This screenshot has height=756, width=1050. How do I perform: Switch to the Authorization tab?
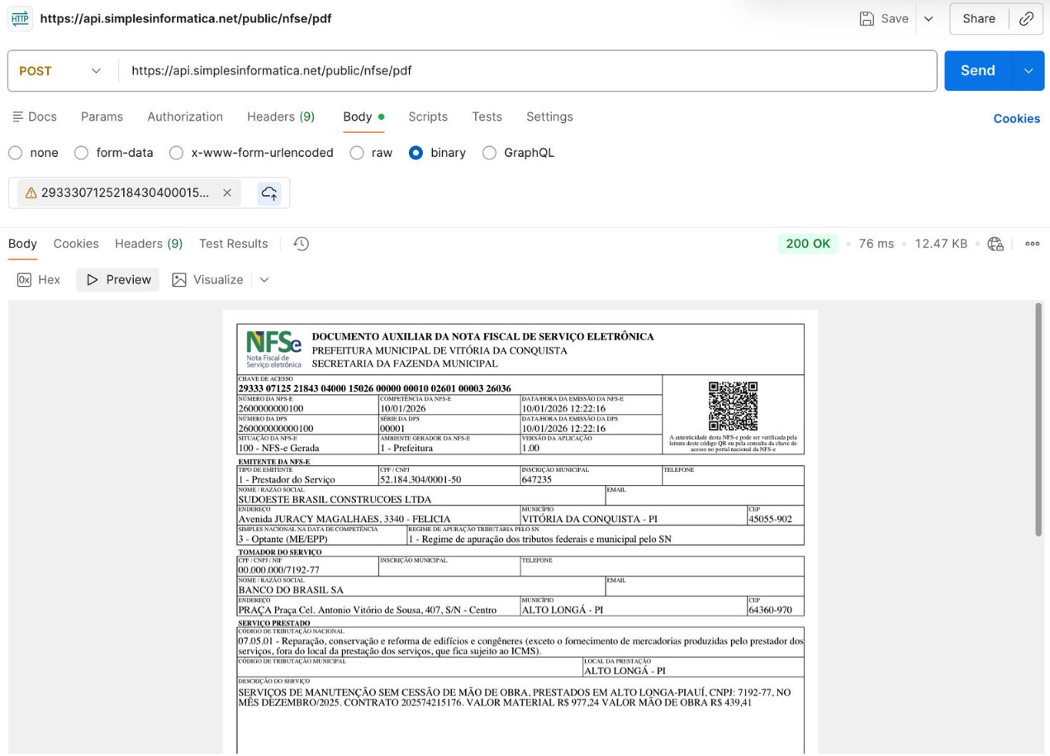tap(185, 116)
